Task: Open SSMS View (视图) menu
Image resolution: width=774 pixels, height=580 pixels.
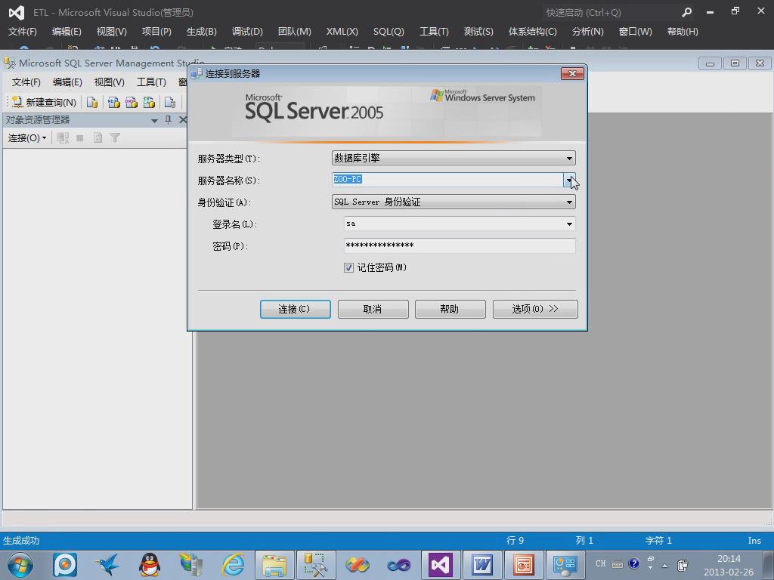Action: coord(109,82)
